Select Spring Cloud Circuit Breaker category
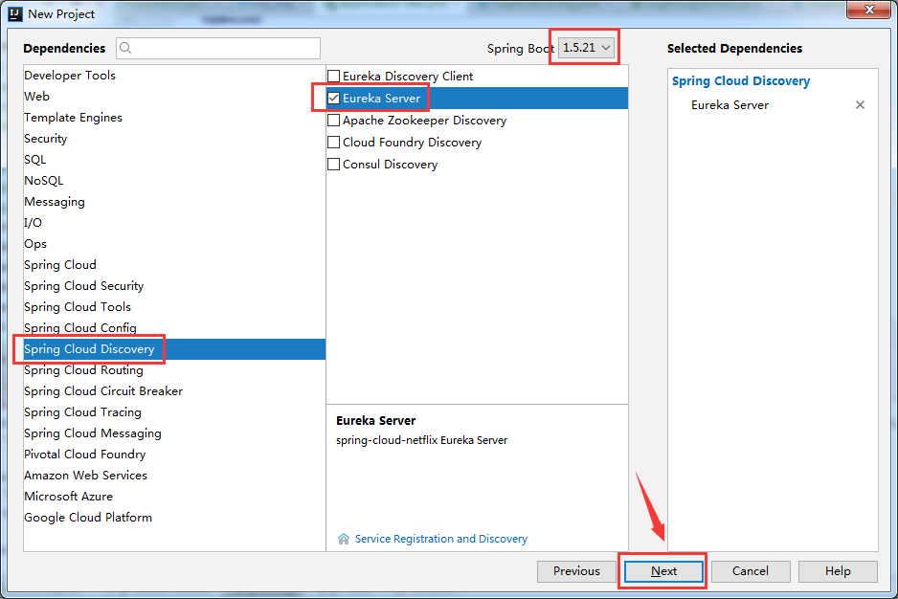Viewport: 898px width, 599px height. [x=174, y=391]
